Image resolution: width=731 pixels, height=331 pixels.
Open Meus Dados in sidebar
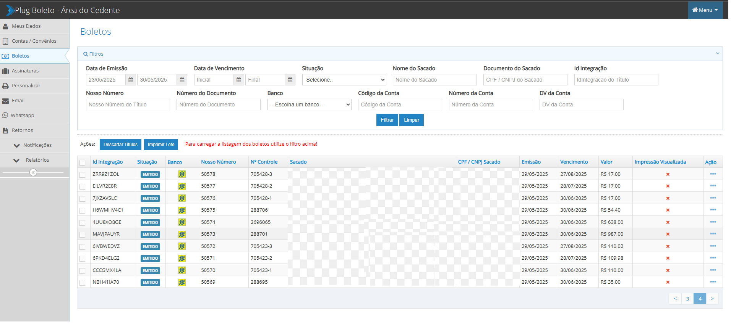click(x=34, y=26)
